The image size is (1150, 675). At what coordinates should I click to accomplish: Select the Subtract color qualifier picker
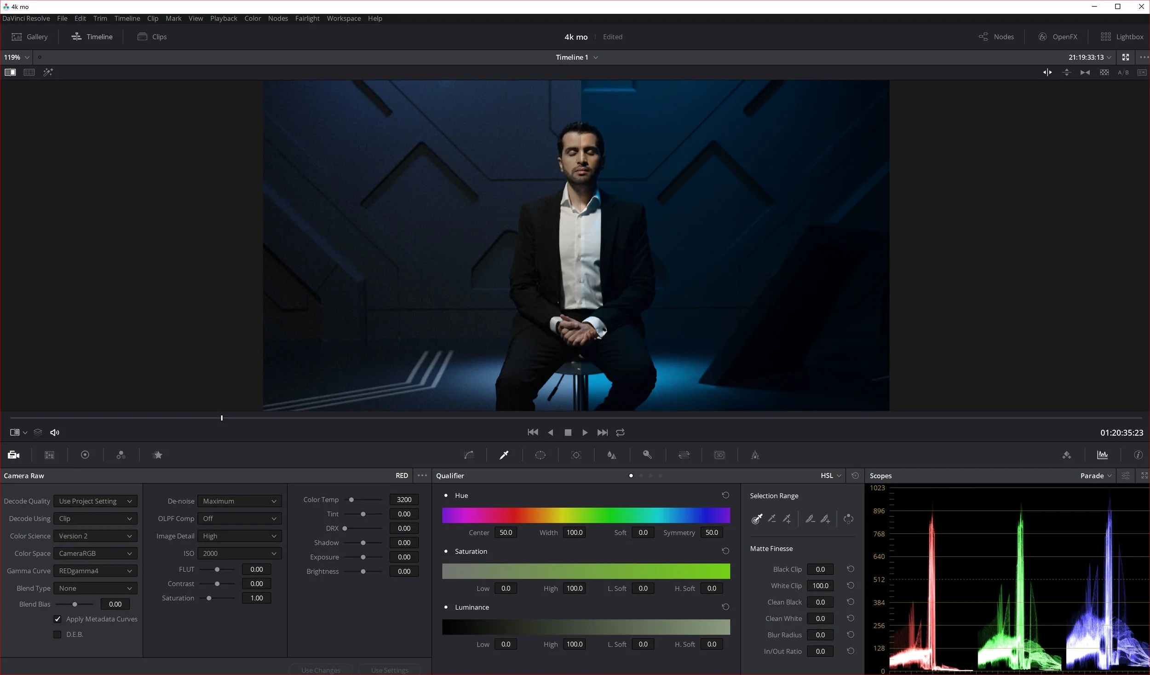[x=772, y=519]
